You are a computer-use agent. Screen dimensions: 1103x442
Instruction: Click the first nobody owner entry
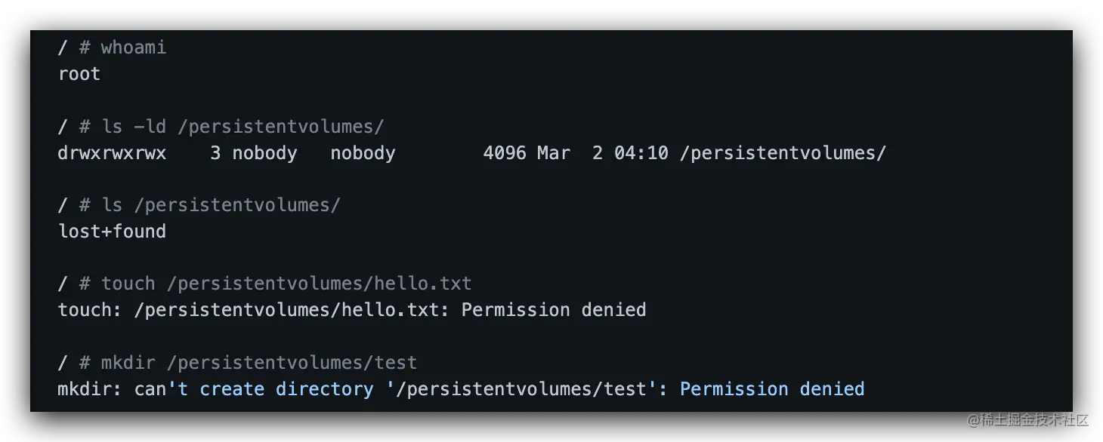[264, 153]
